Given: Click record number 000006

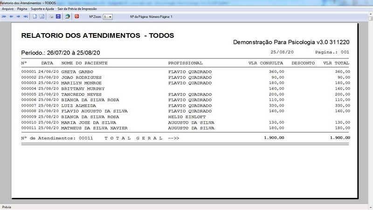Looking at the screenshot, I should (28, 100).
